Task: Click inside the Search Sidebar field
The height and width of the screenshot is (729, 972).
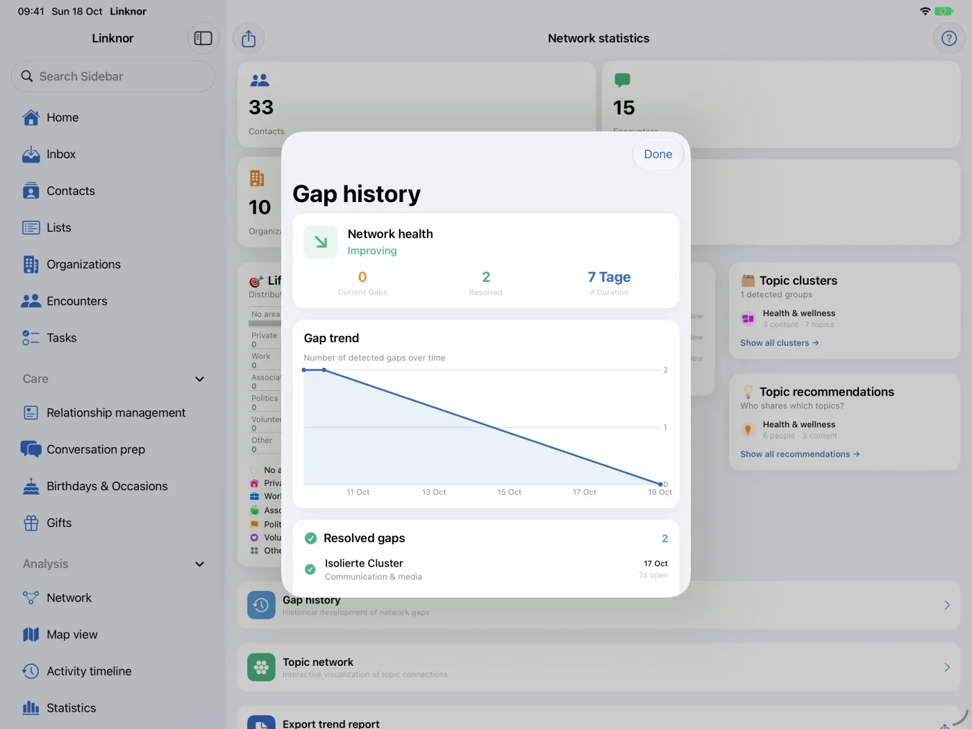Action: tap(113, 76)
